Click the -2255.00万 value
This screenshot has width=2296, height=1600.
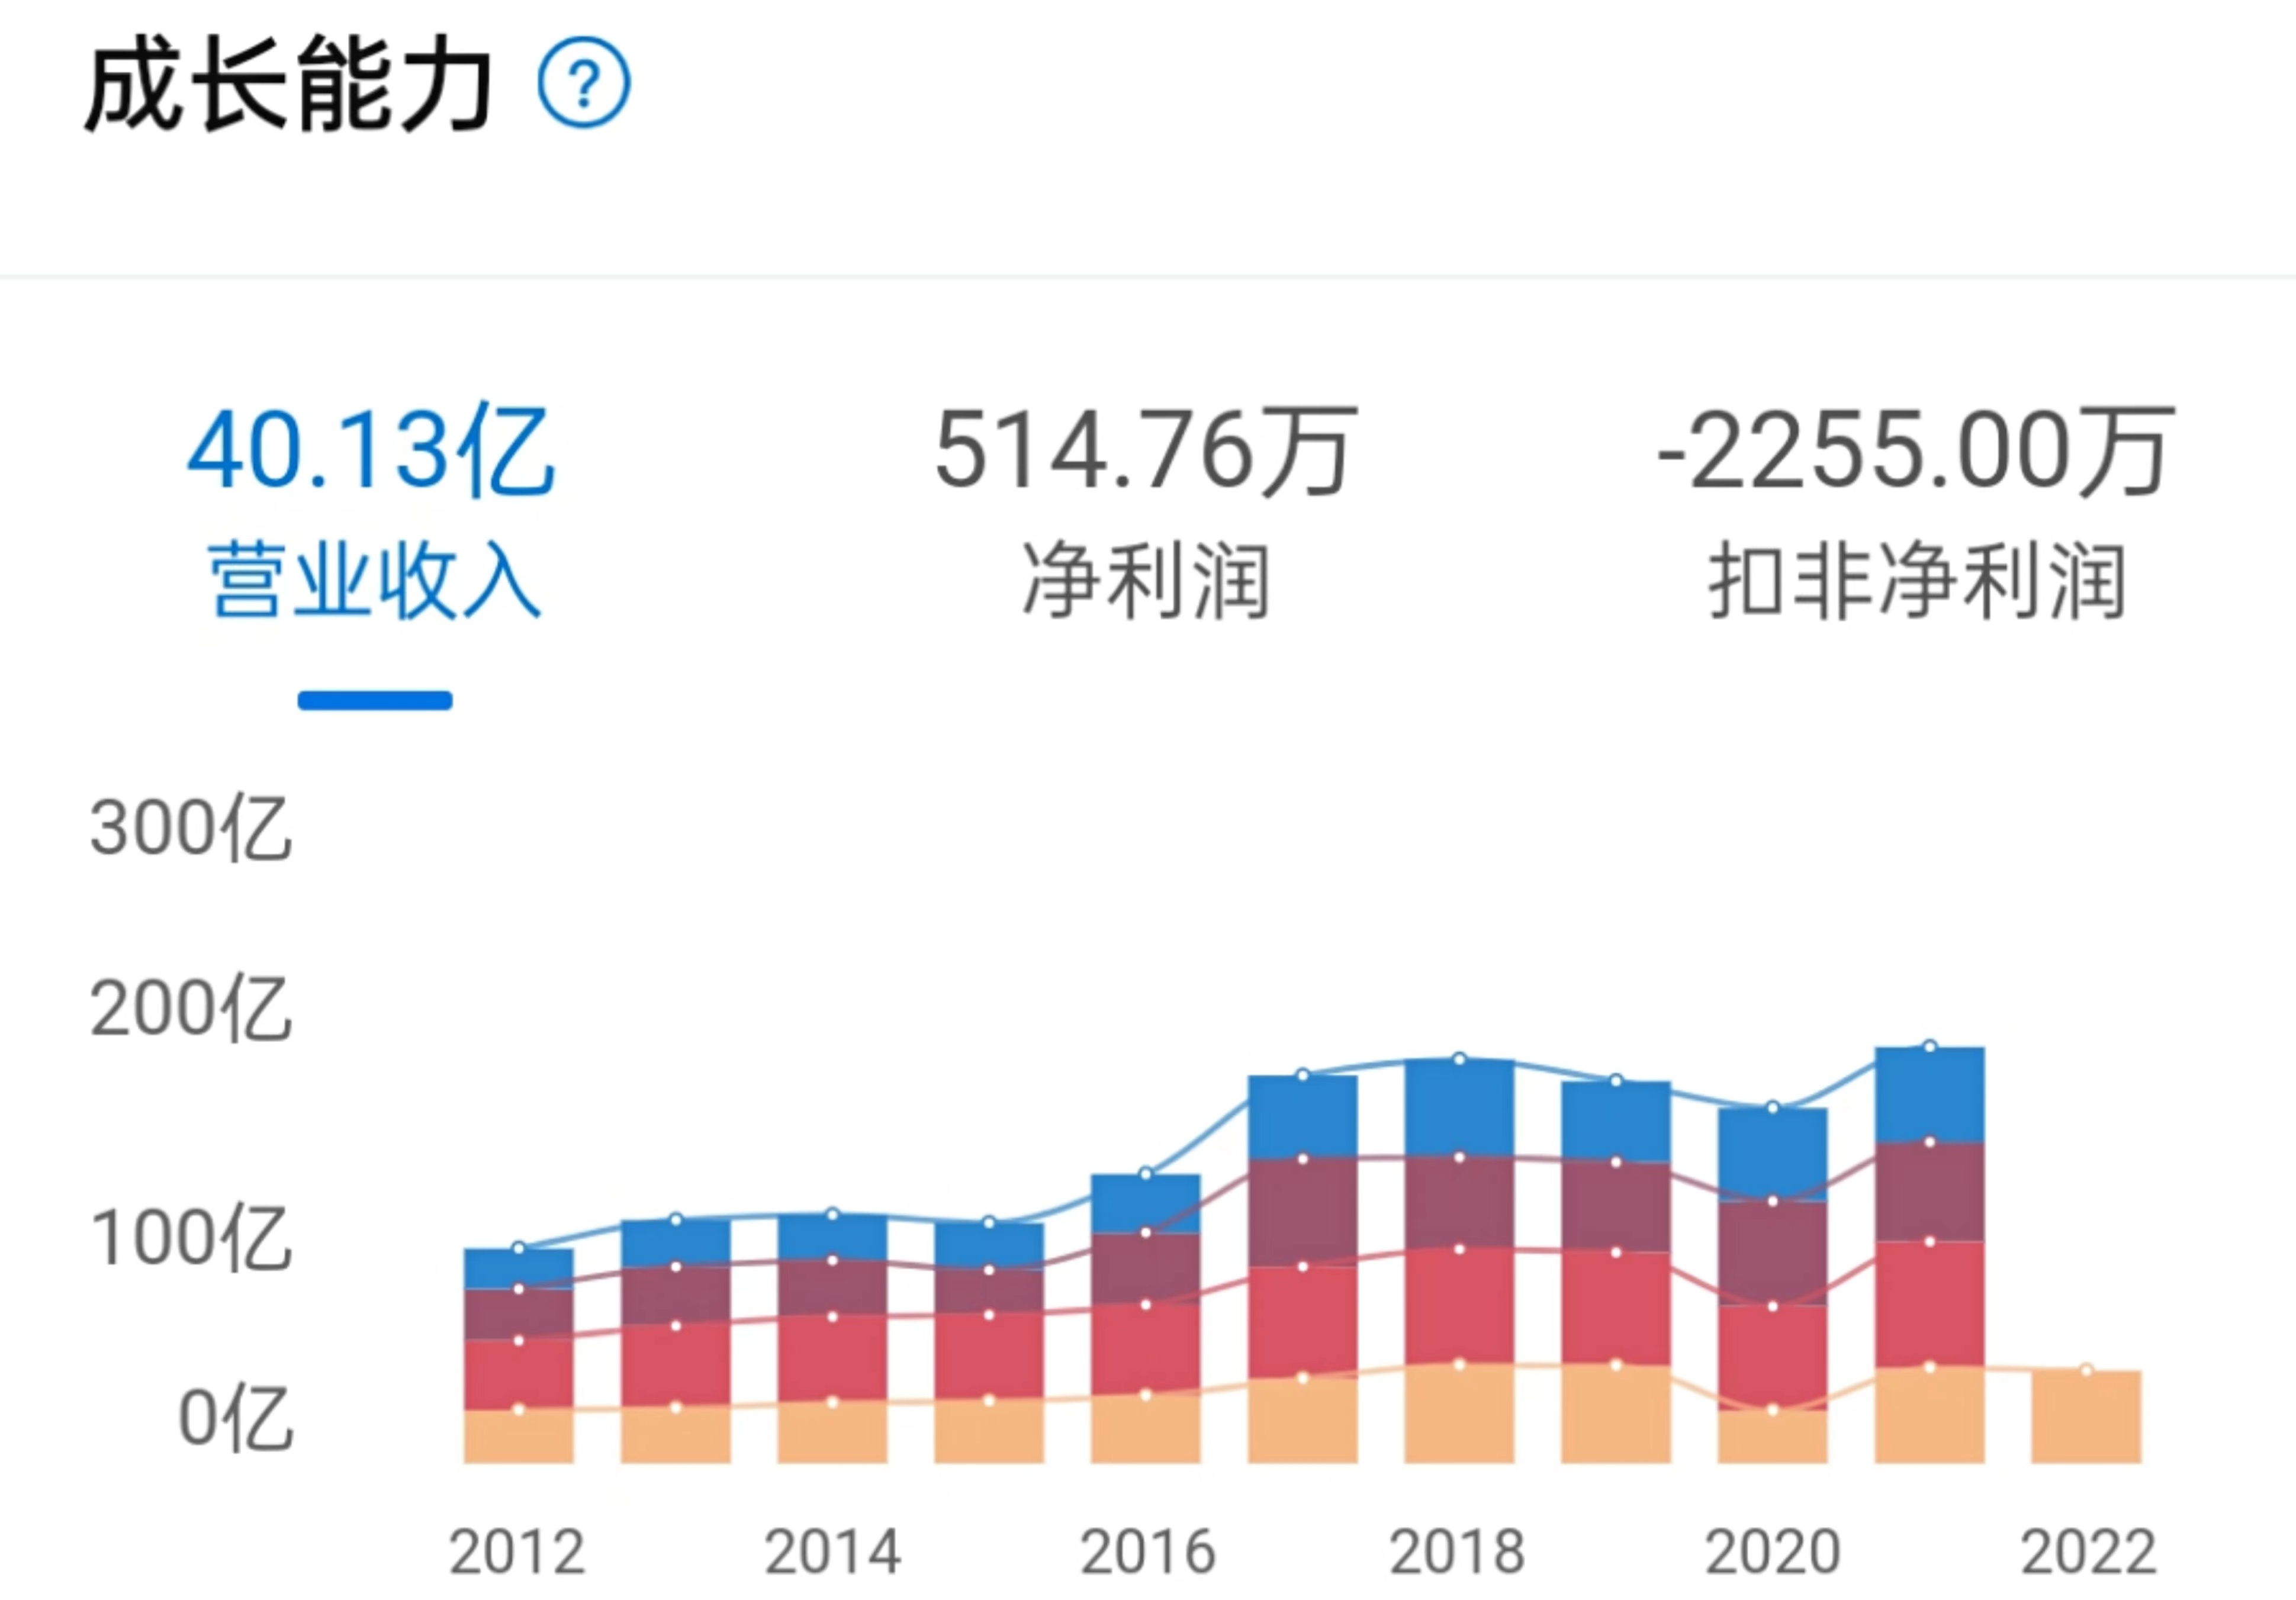pyautogui.click(x=1915, y=451)
